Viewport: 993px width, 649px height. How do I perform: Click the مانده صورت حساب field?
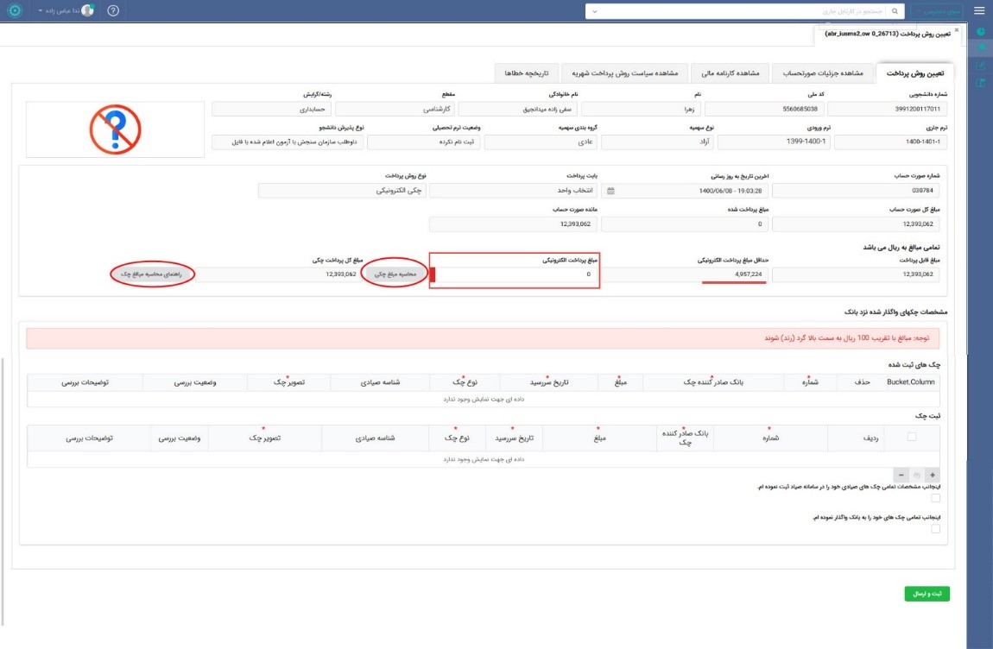513,224
